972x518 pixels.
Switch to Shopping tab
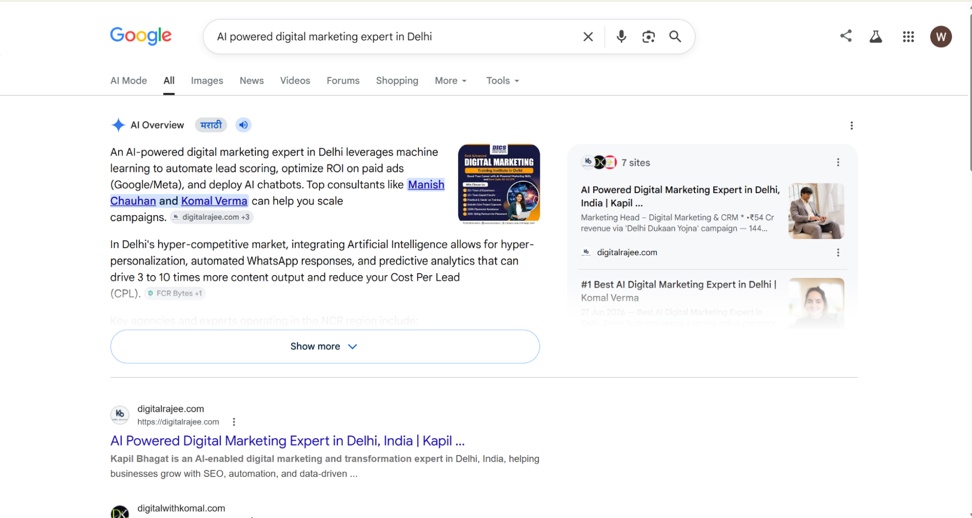[x=397, y=81]
